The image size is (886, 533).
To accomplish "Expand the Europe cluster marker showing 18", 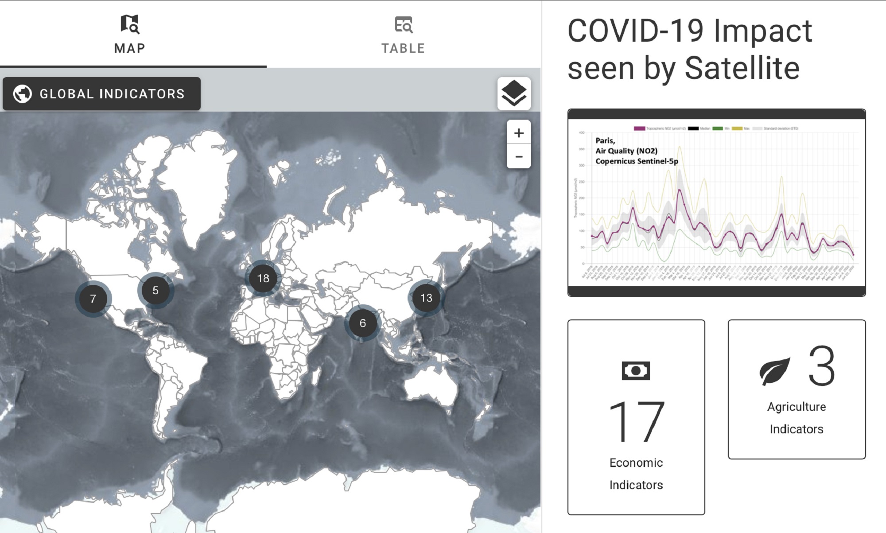I will (263, 278).
